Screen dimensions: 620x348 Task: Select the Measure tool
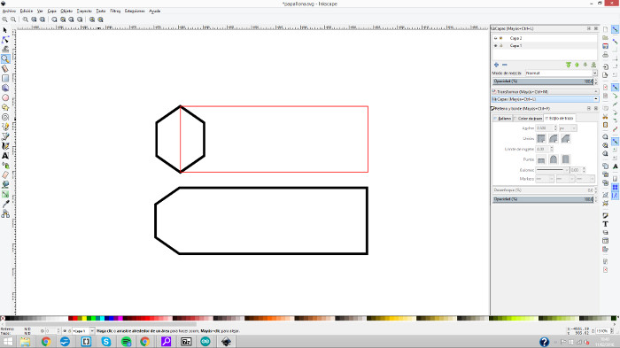(5, 69)
